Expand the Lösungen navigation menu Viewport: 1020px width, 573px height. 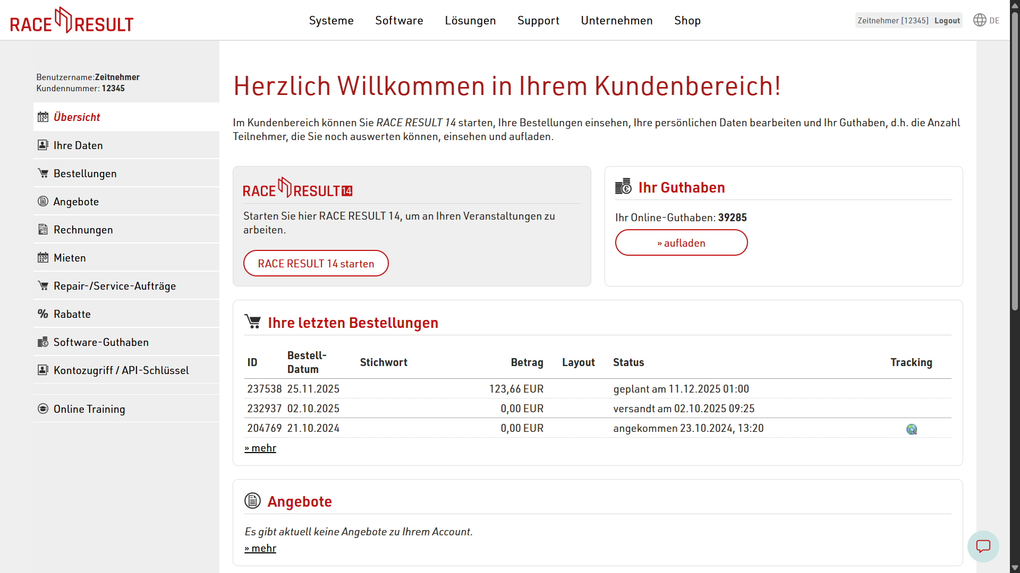pos(470,20)
